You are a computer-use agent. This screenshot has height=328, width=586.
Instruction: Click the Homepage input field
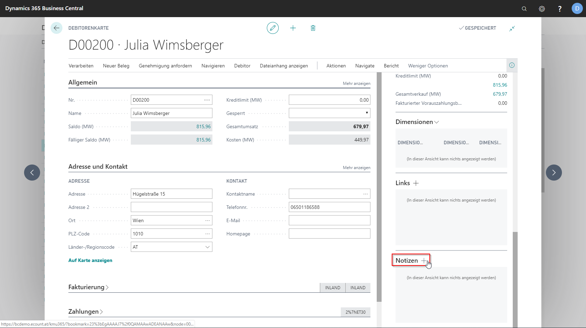pyautogui.click(x=329, y=234)
